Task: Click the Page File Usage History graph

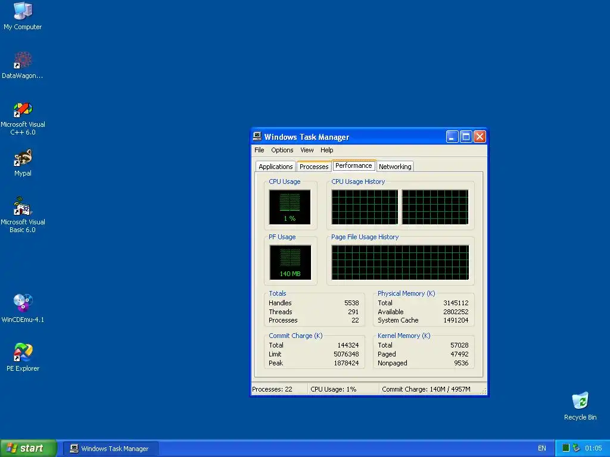Action: 400,262
